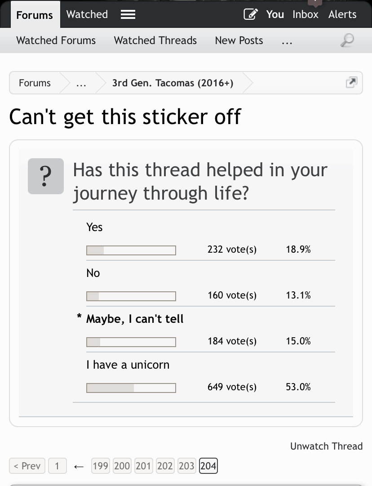The width and height of the screenshot is (372, 486).
Task: Open the Watched tab
Action: click(87, 14)
